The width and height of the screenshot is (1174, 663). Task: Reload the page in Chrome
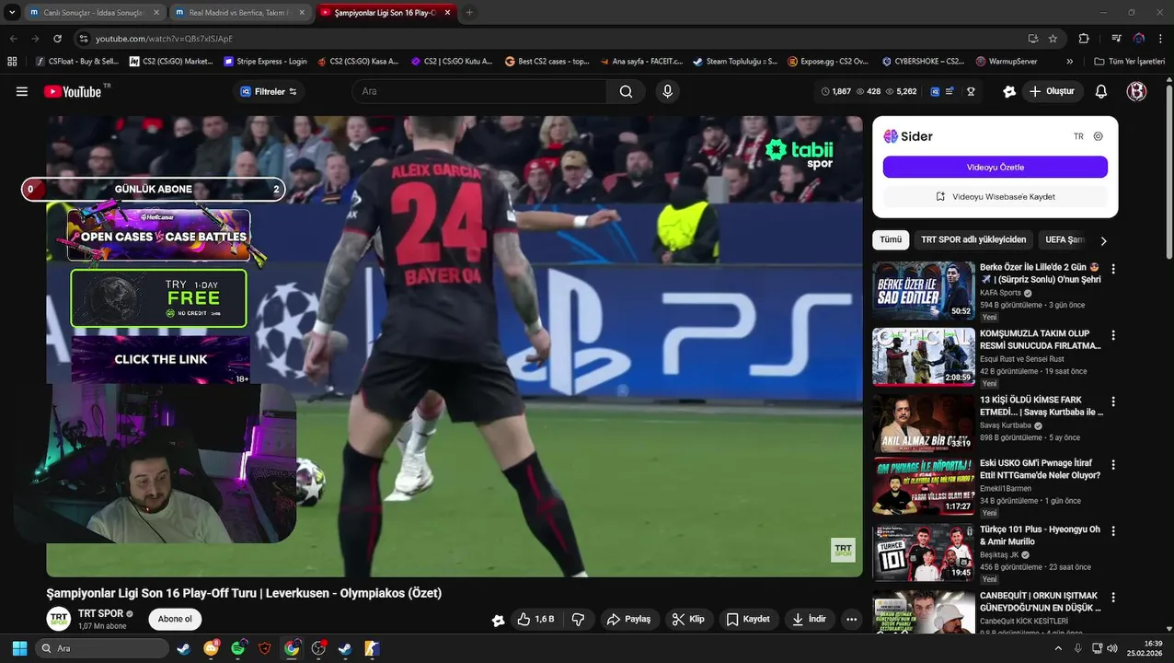(x=57, y=39)
